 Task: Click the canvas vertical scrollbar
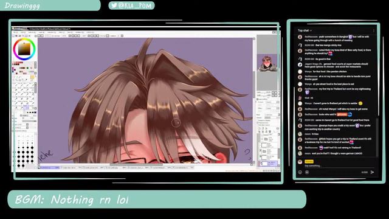253,85
